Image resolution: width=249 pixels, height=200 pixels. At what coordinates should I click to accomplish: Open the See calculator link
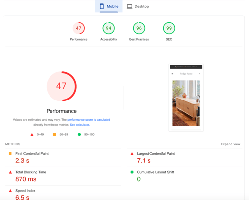point(80,125)
